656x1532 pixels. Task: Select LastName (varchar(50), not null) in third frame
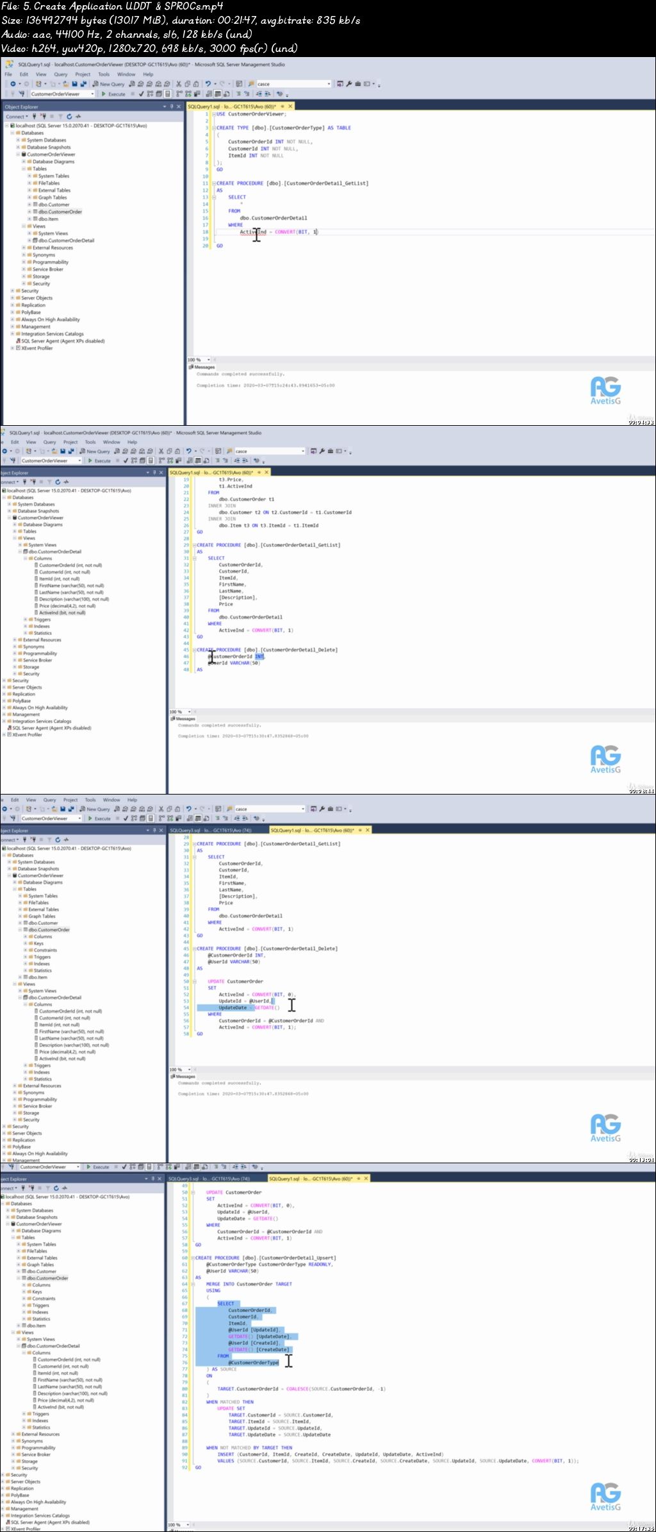(x=69, y=1038)
